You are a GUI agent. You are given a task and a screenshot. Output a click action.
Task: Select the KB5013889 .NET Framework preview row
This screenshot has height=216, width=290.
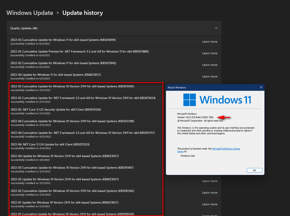coord(114,53)
